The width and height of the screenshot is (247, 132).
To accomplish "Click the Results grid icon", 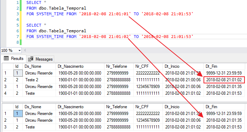I will (6, 59).
